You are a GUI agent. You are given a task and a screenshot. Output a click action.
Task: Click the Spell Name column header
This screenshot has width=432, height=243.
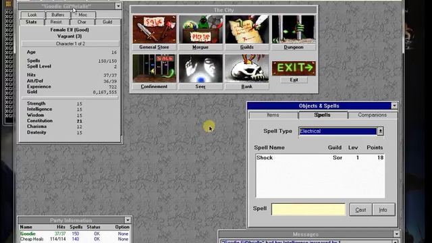click(x=269, y=147)
